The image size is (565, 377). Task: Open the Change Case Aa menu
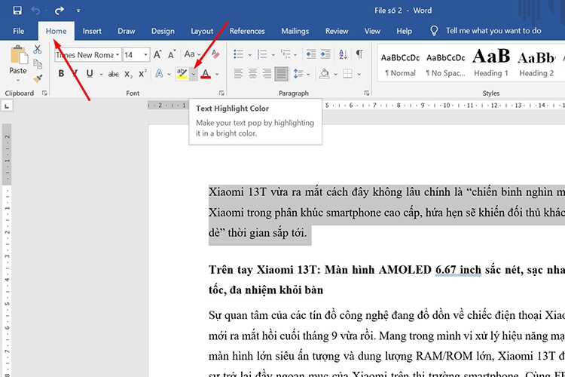click(192, 54)
